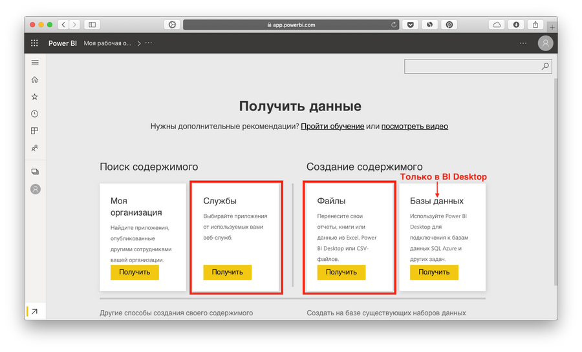582x352 pixels.
Task: Open the Power BI app launcher grid
Action: tap(34, 43)
